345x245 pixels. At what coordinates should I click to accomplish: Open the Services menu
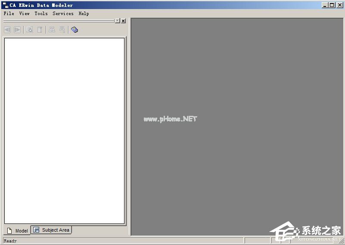coord(63,13)
